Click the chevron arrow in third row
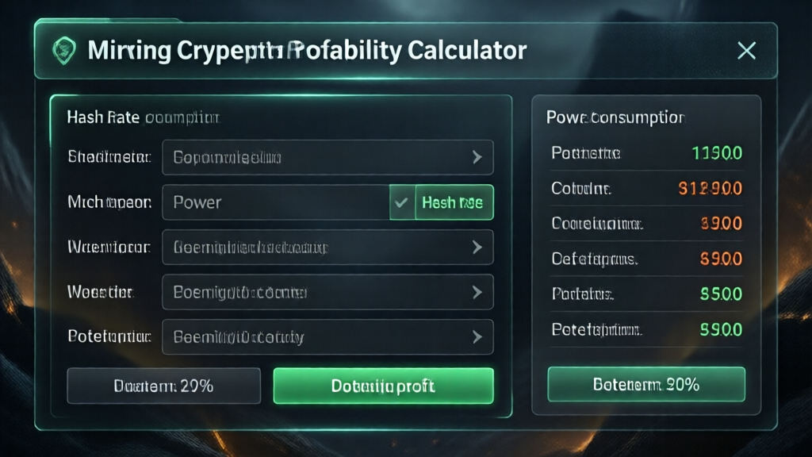Viewport: 812px width, 457px height. (x=477, y=248)
